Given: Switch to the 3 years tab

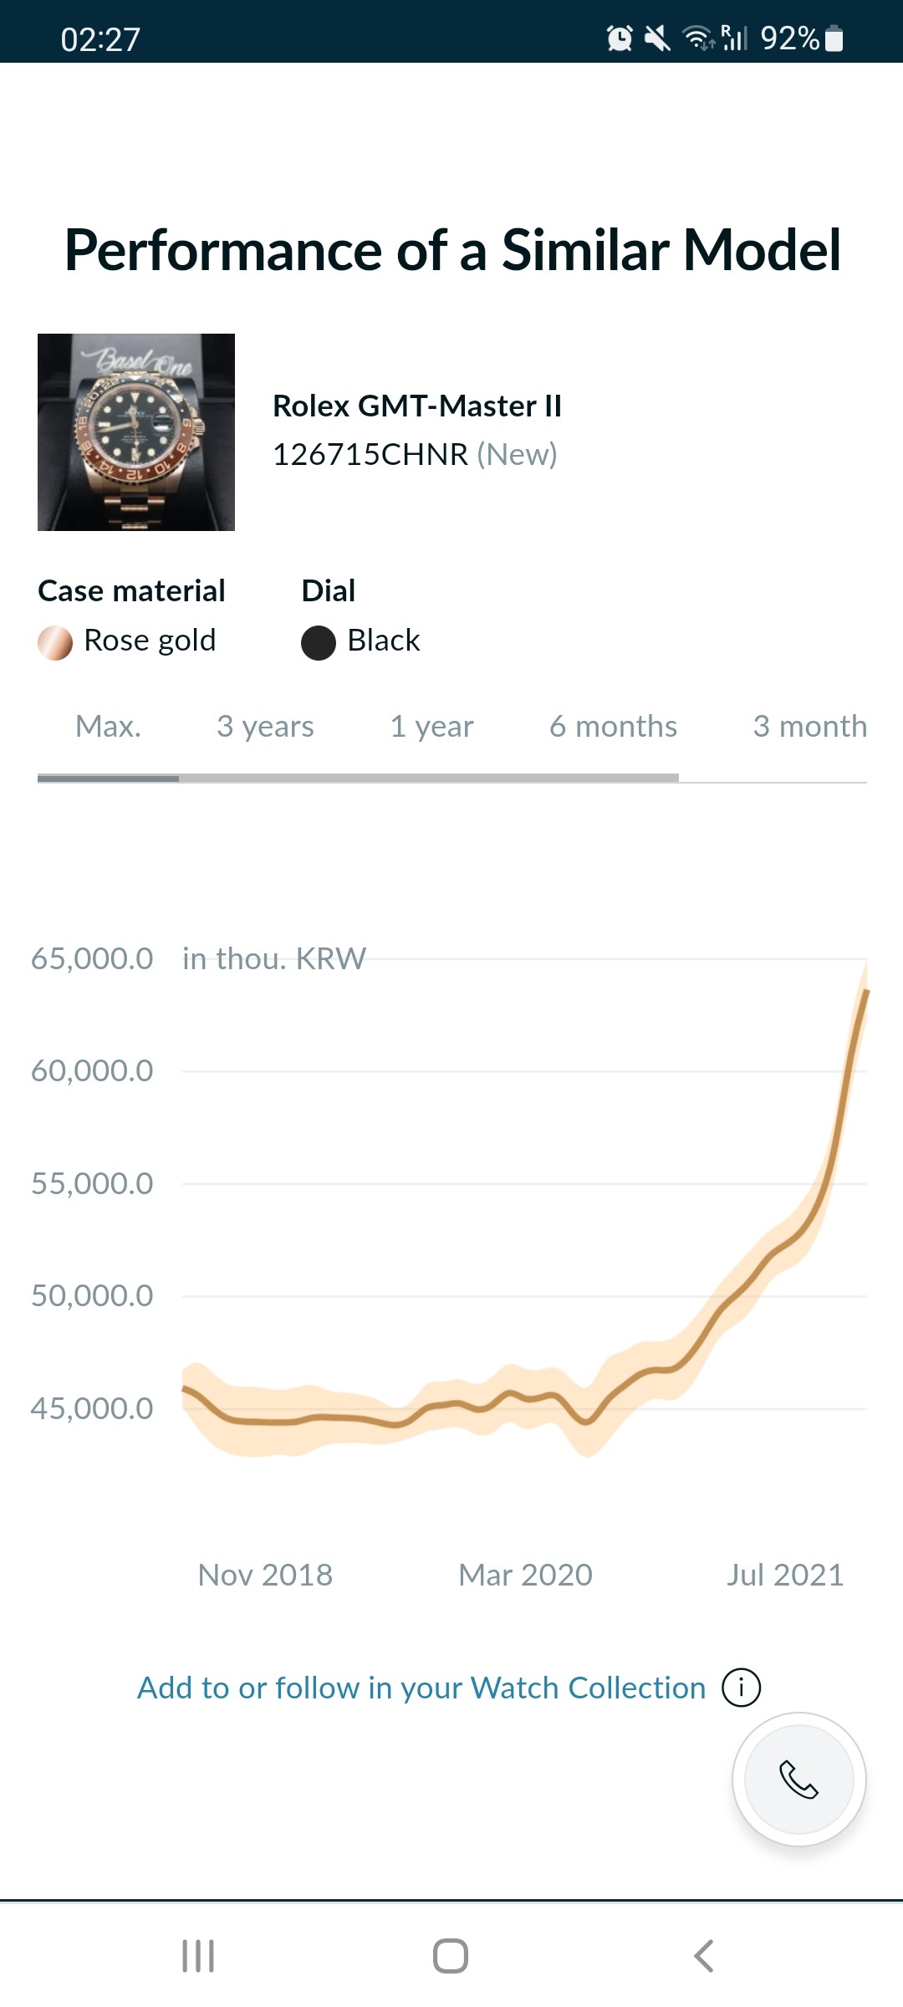Looking at the screenshot, I should (265, 726).
